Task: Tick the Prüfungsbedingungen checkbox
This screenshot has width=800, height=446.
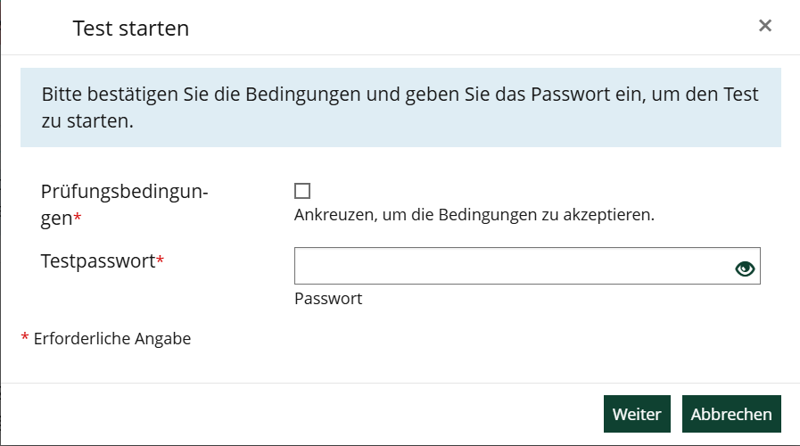Action: click(302, 191)
